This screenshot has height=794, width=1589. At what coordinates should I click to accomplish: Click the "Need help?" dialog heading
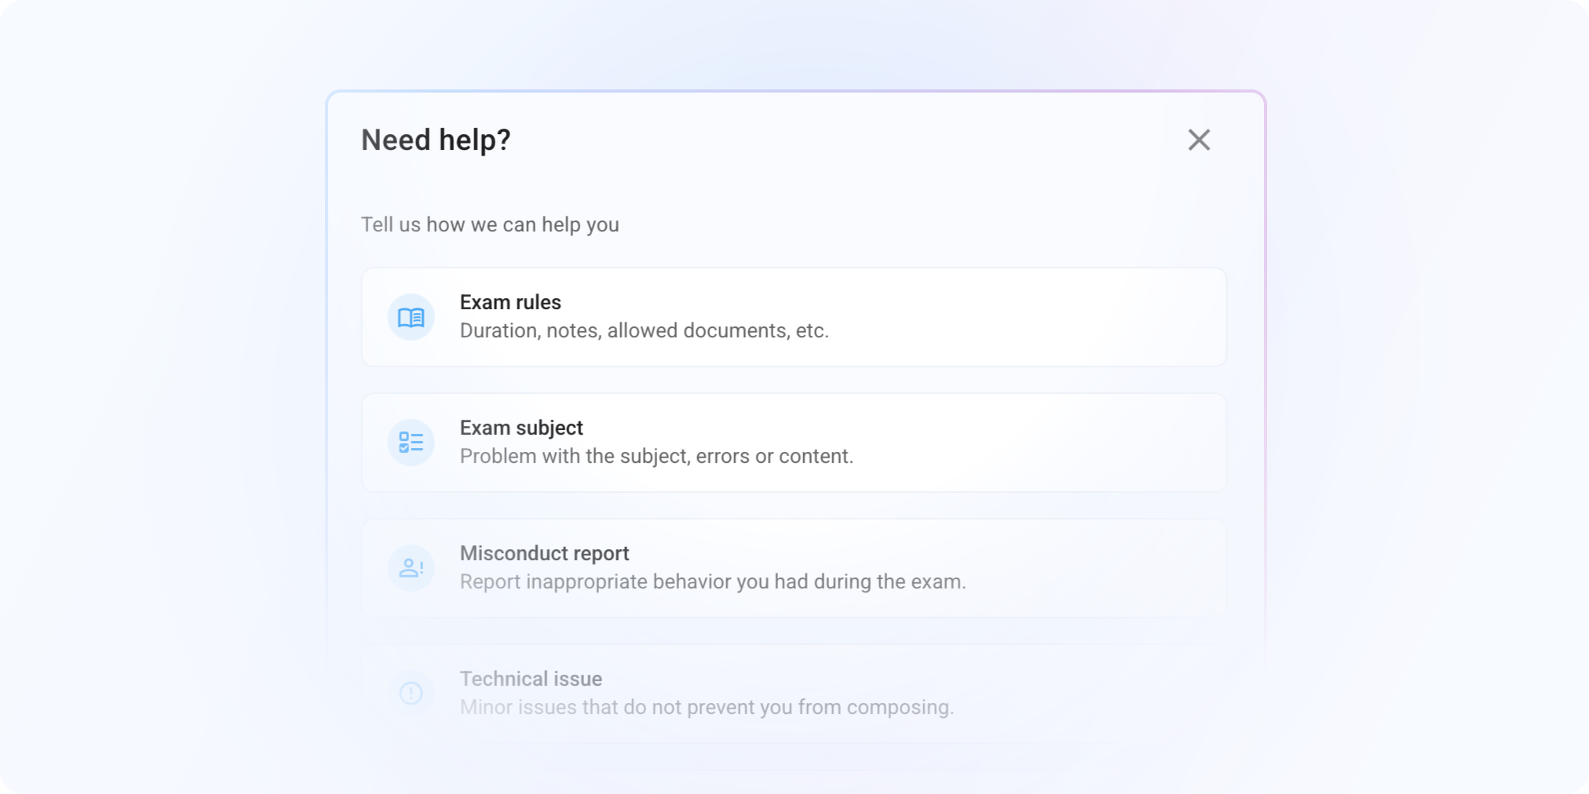pos(436,140)
